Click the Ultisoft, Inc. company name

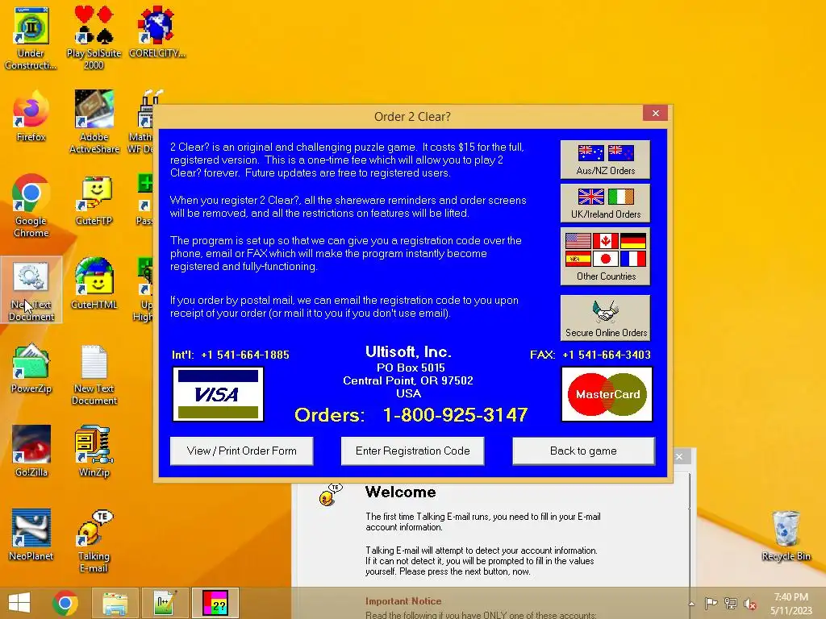408,352
